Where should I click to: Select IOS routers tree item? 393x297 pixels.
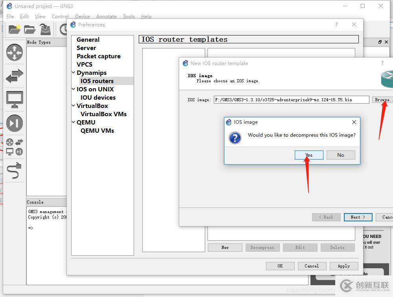click(x=97, y=81)
